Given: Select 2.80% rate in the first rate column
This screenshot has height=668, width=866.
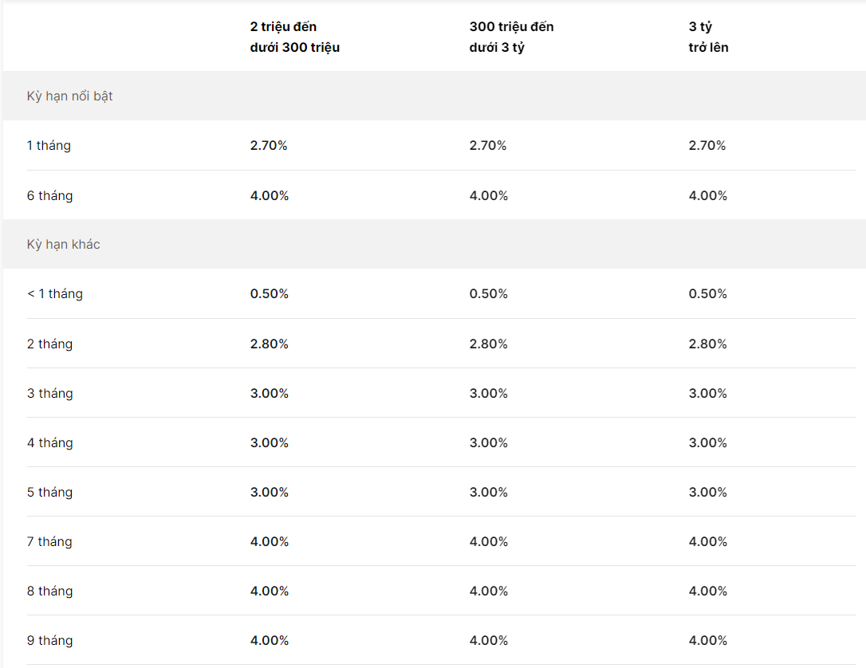Looking at the screenshot, I should click(269, 344).
